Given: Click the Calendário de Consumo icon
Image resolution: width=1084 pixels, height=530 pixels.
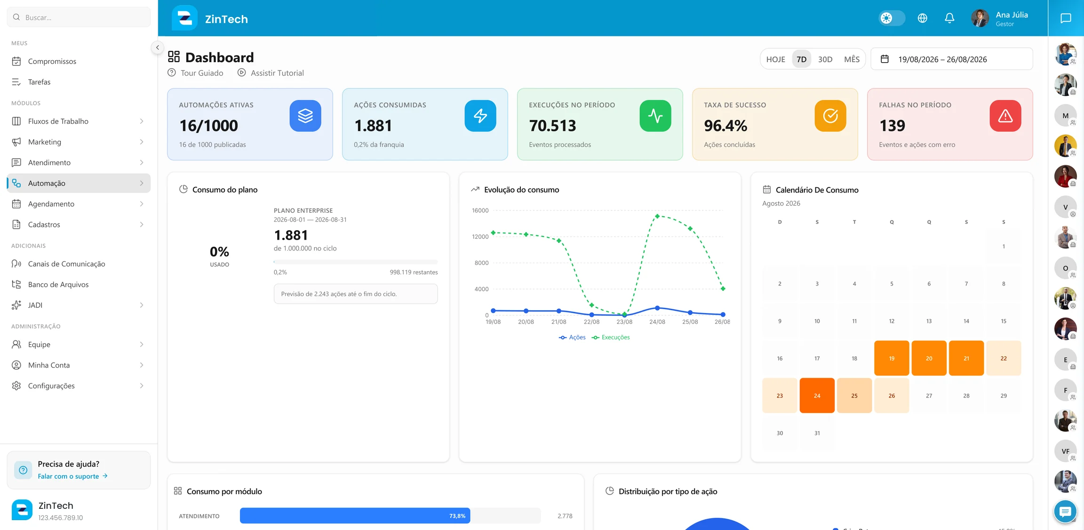Looking at the screenshot, I should (x=766, y=190).
